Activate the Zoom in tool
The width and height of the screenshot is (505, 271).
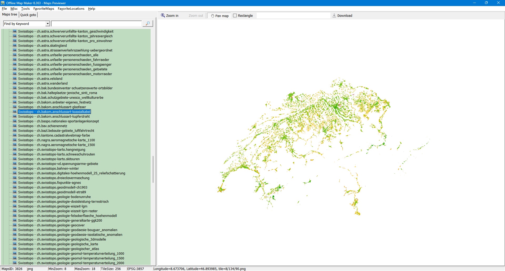[170, 15]
